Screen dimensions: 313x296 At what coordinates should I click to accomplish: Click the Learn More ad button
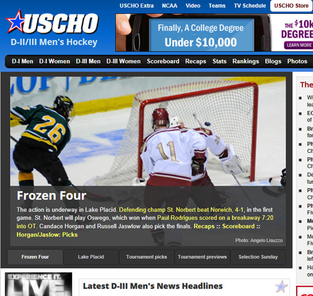click(x=299, y=45)
